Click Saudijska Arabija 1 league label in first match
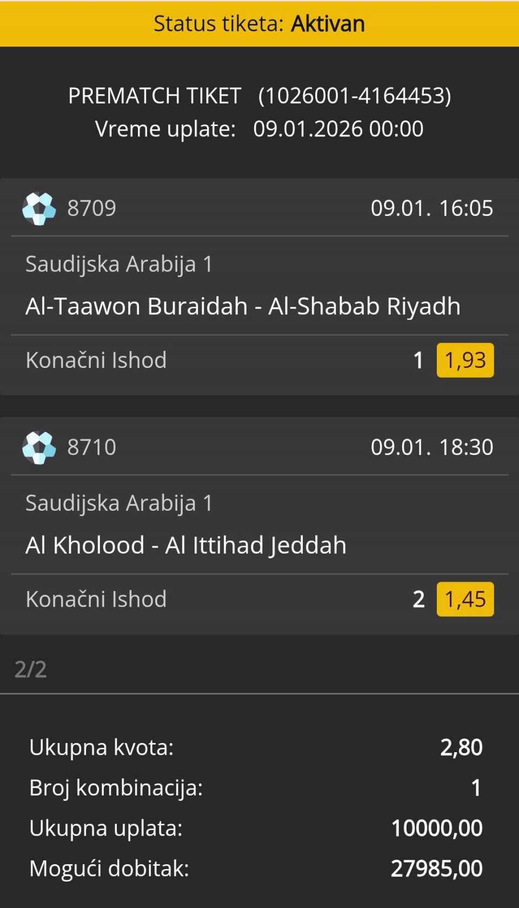Viewport: 519px width, 908px height. [x=119, y=264]
